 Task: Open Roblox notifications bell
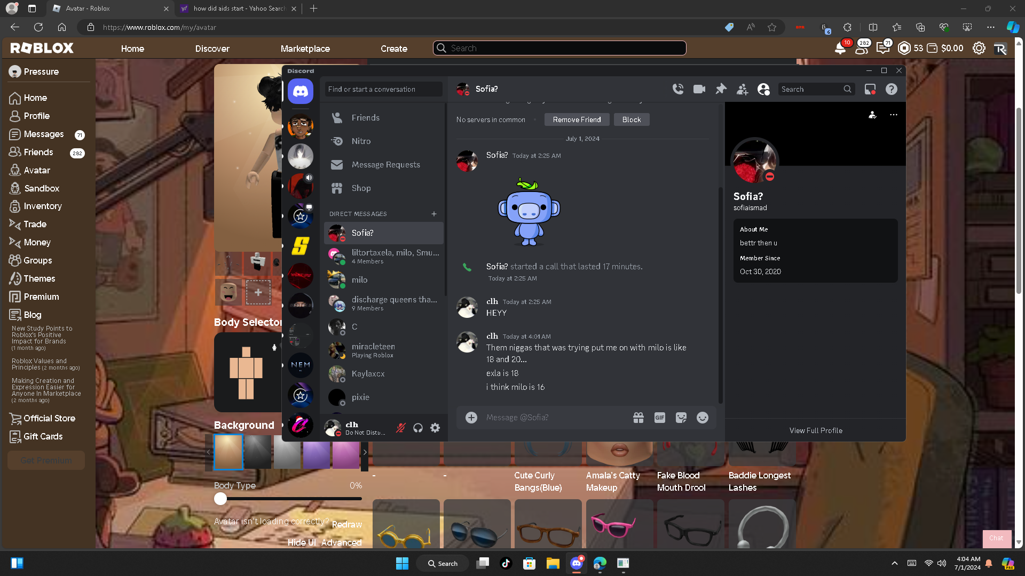pyautogui.click(x=840, y=48)
